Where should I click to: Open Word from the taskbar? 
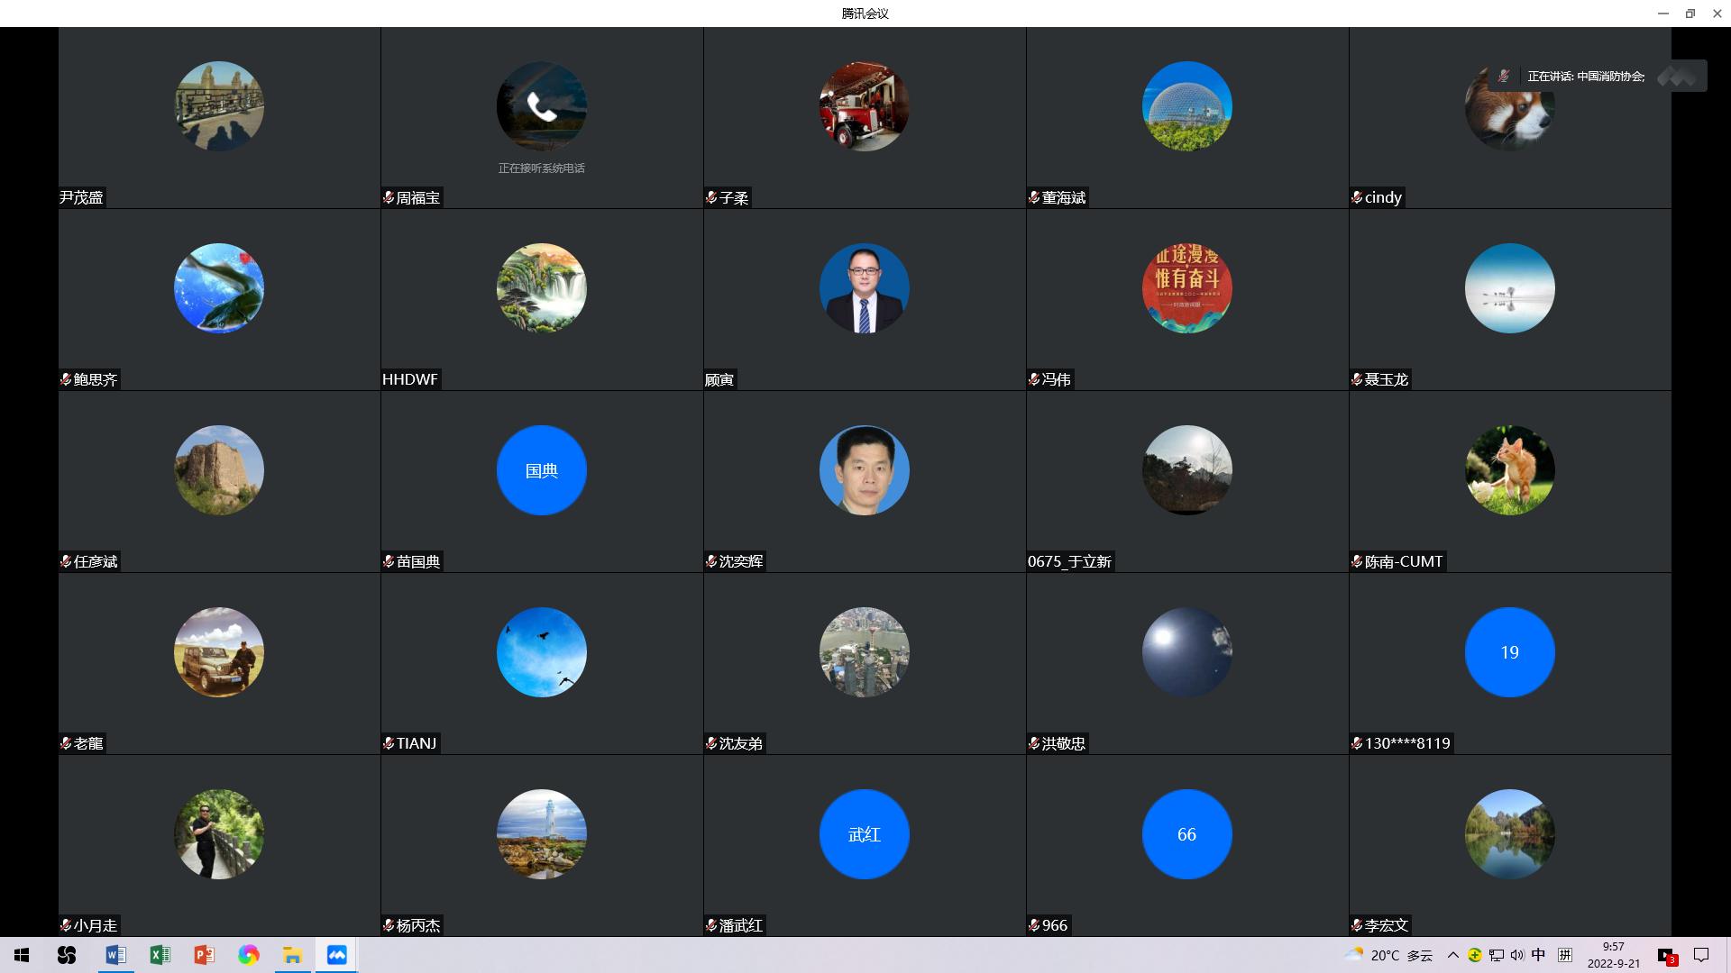click(x=115, y=955)
